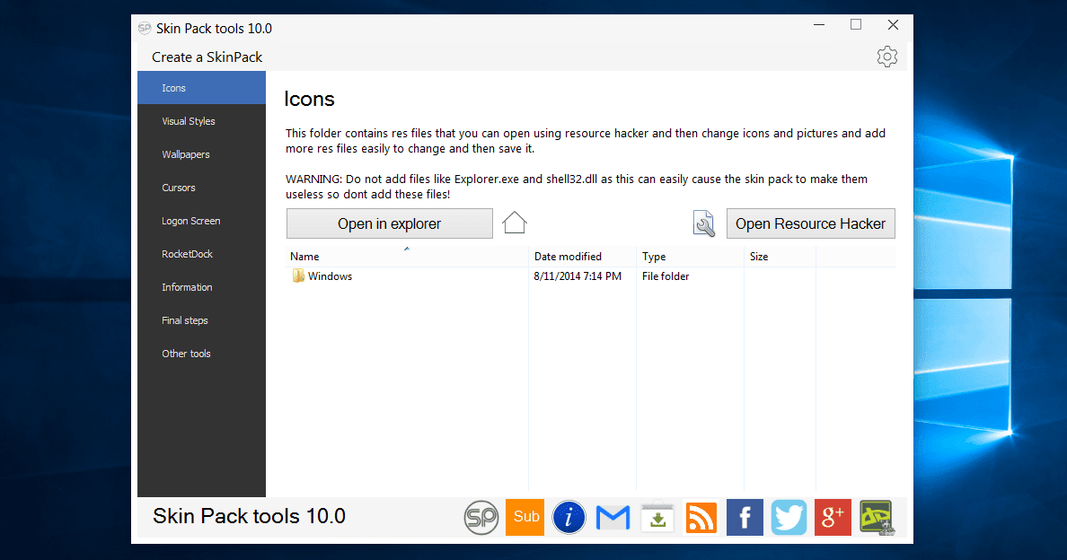
Task: Click the Open in explorer button
Action: point(389,223)
